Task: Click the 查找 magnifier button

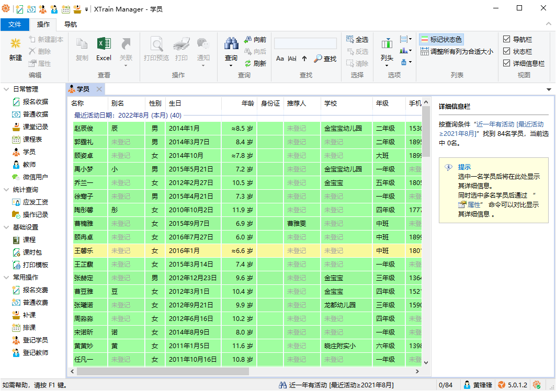Action: coord(325,59)
